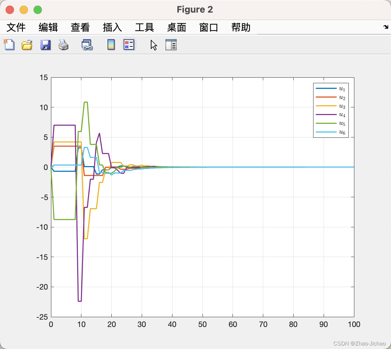Click the x-axis tick label 100
Image resolution: width=391 pixels, height=349 pixels.
(x=354, y=325)
